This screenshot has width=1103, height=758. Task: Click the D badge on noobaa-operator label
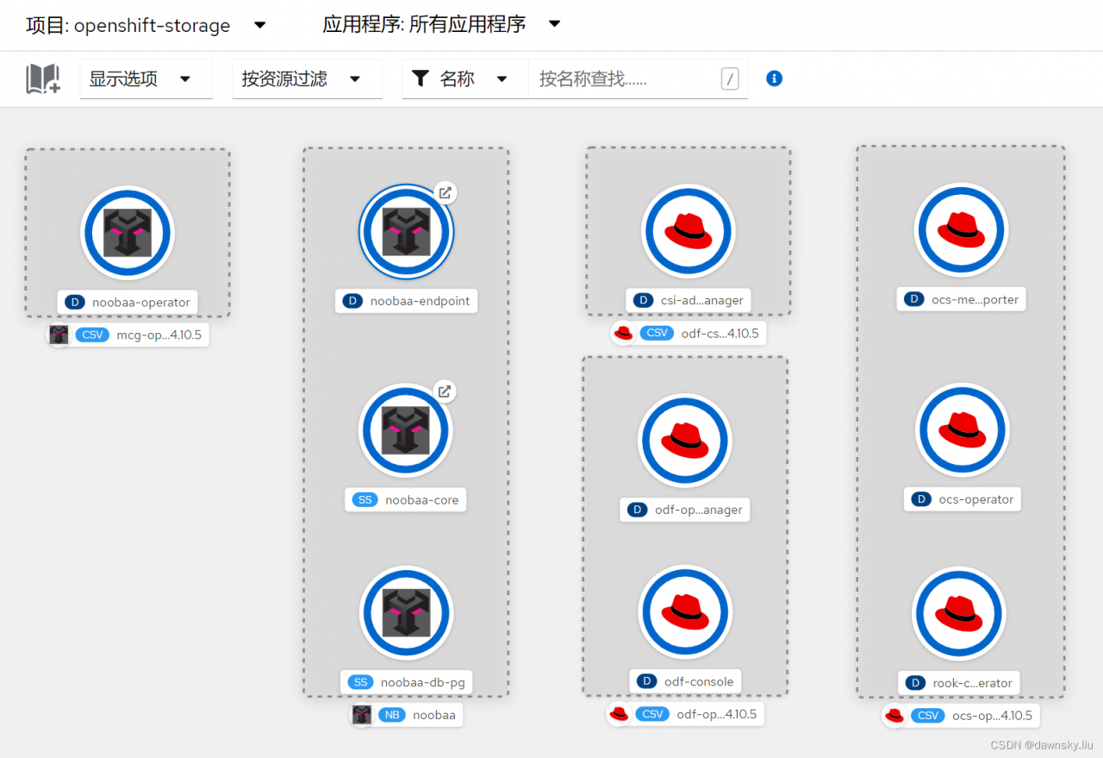(x=75, y=302)
